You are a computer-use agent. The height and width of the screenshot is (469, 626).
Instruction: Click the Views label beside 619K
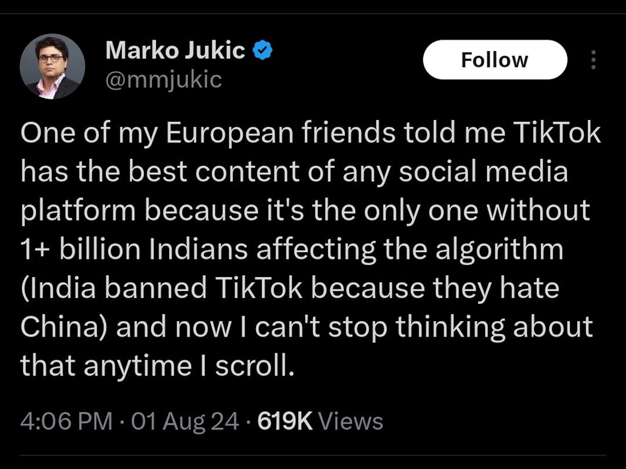[351, 421]
